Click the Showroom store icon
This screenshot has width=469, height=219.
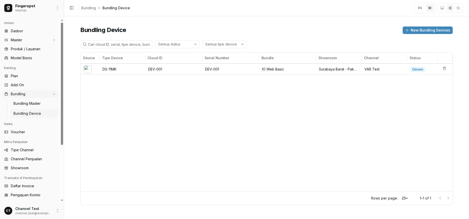click(6, 168)
